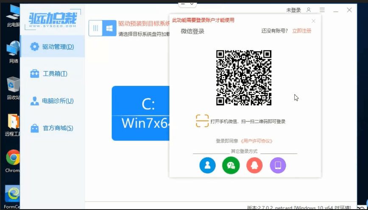The width and height of the screenshot is (368, 210).
Task: Open the 用户许可协议 agreement link
Action: pyautogui.click(x=256, y=141)
